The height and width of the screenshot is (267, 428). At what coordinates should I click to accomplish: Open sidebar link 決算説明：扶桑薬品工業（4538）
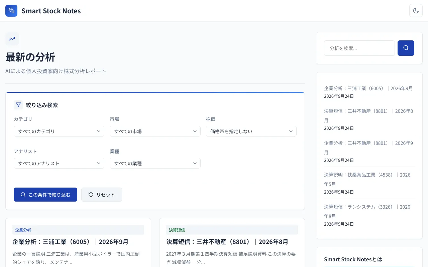367,179
